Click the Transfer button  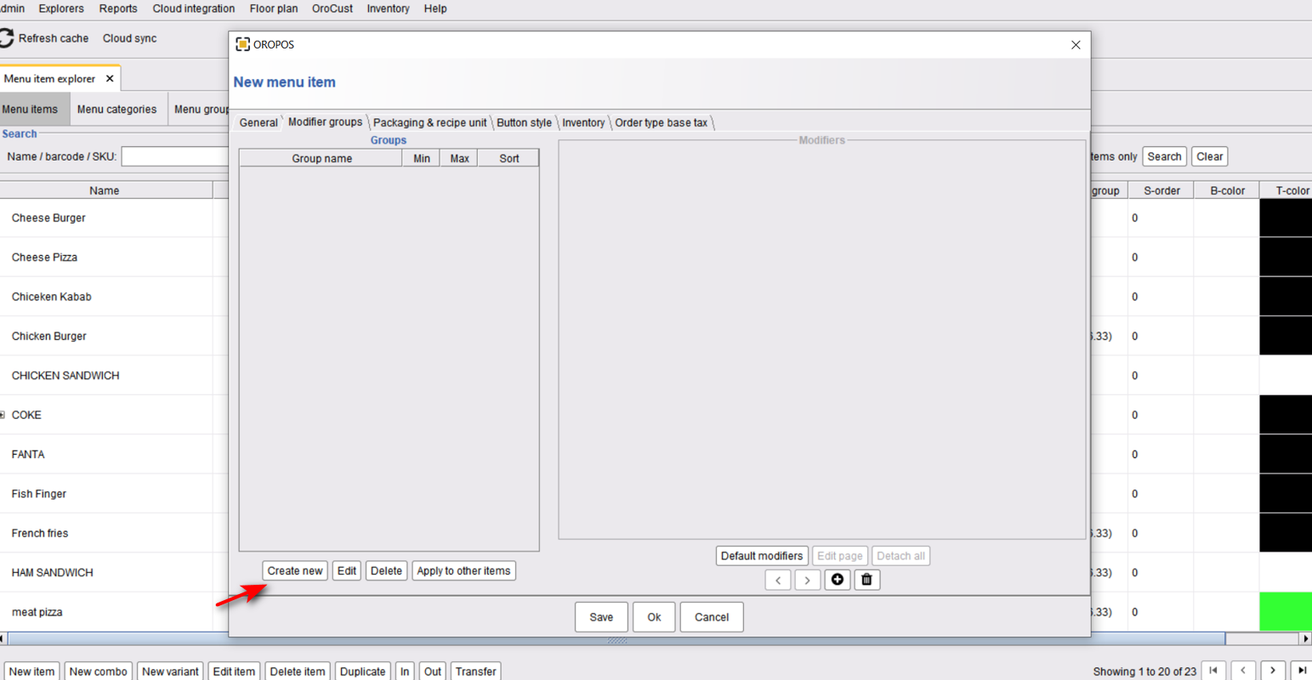pyautogui.click(x=475, y=671)
